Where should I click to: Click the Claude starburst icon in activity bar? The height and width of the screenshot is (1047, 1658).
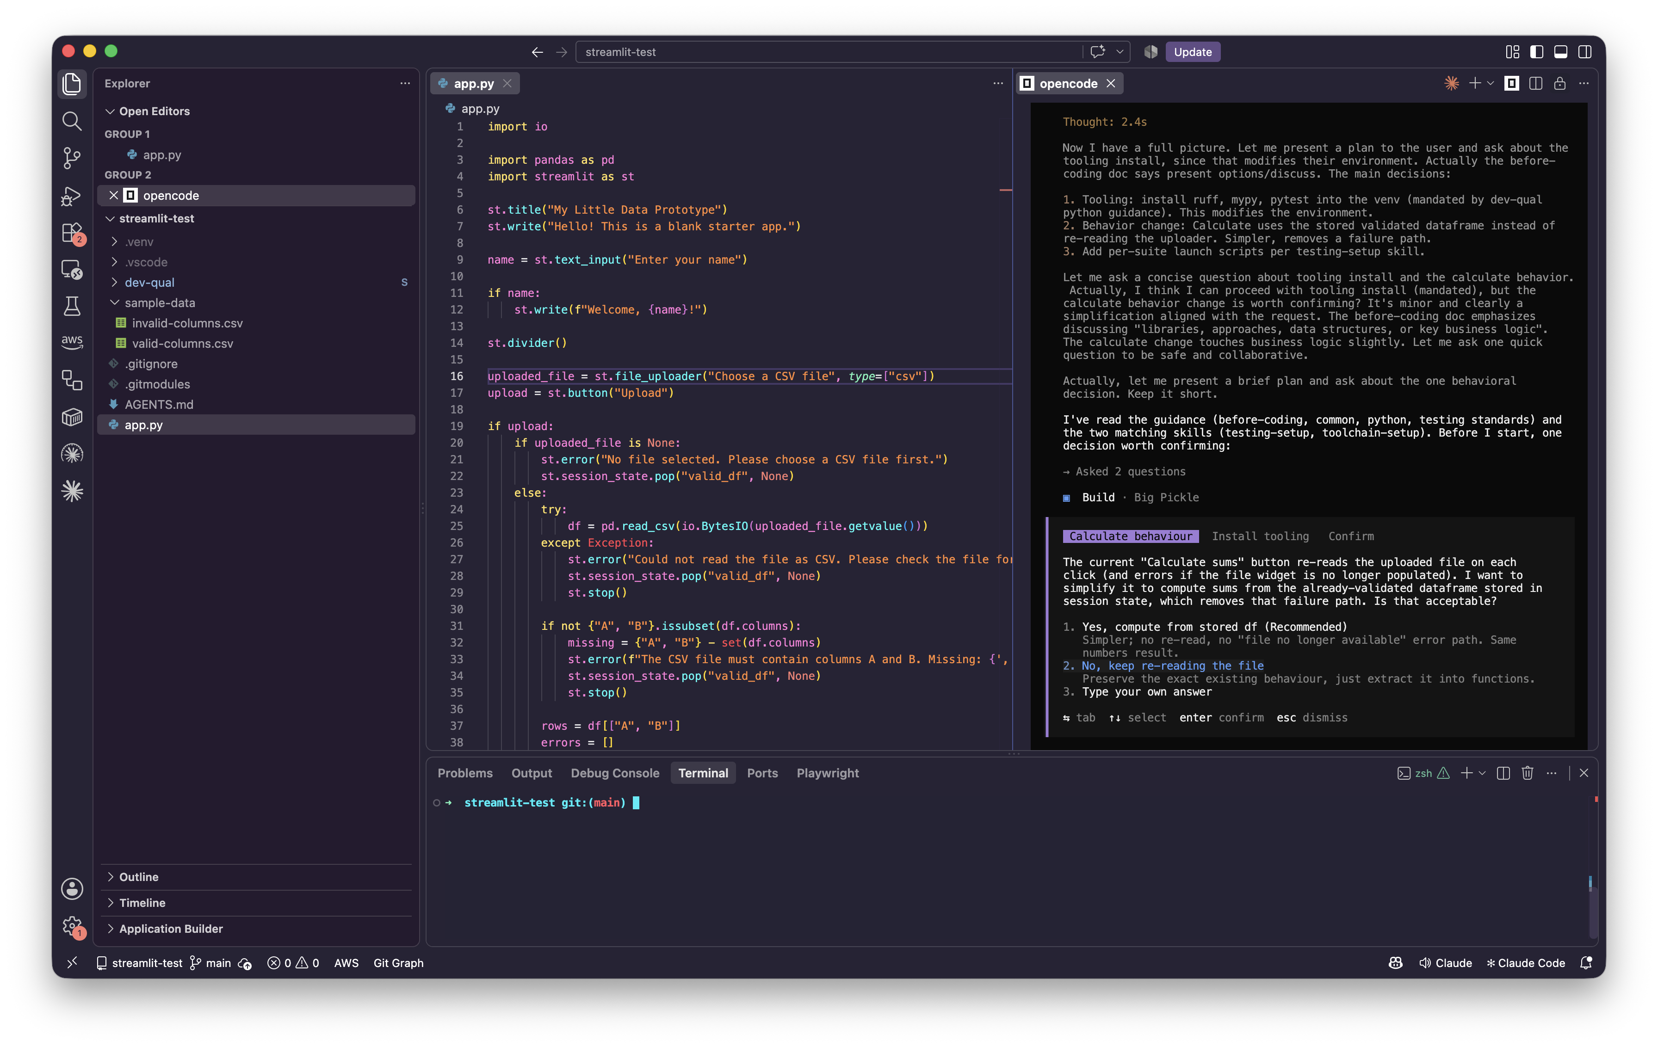(72, 491)
